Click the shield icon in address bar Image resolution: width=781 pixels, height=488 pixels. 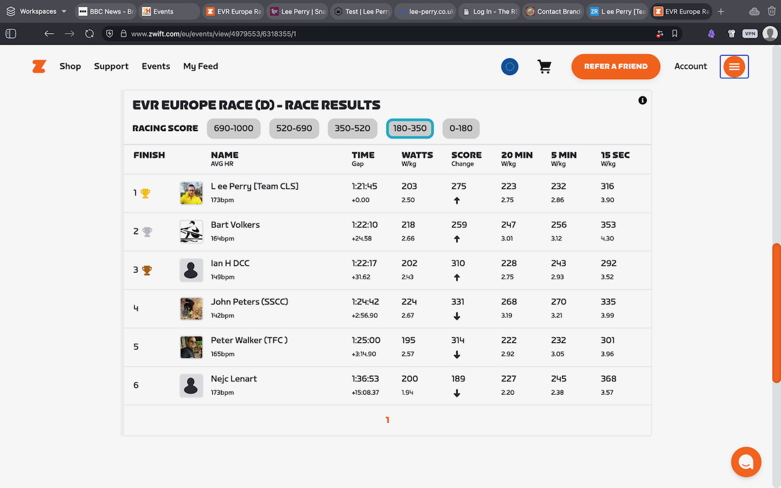pos(110,34)
